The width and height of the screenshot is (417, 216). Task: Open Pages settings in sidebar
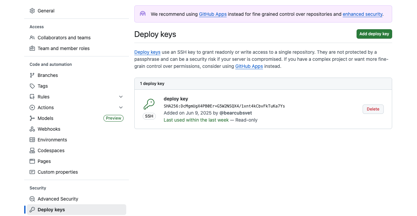[44, 161]
